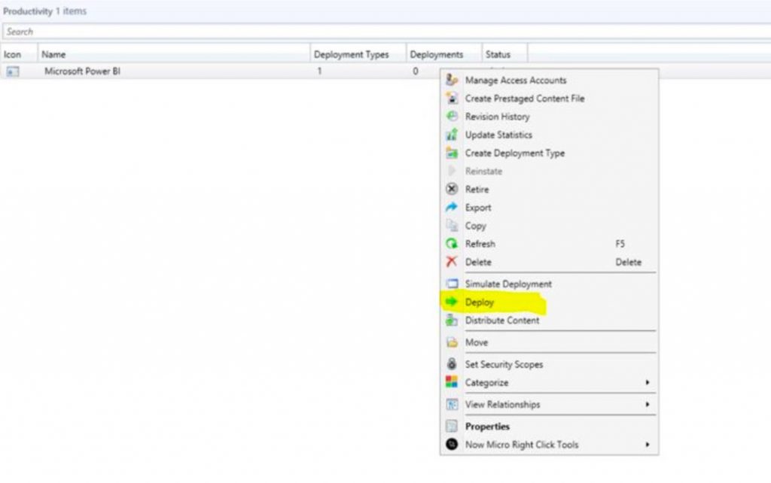Select Distribute Content
Image resolution: width=771 pixels, height=483 pixels.
coord(502,320)
